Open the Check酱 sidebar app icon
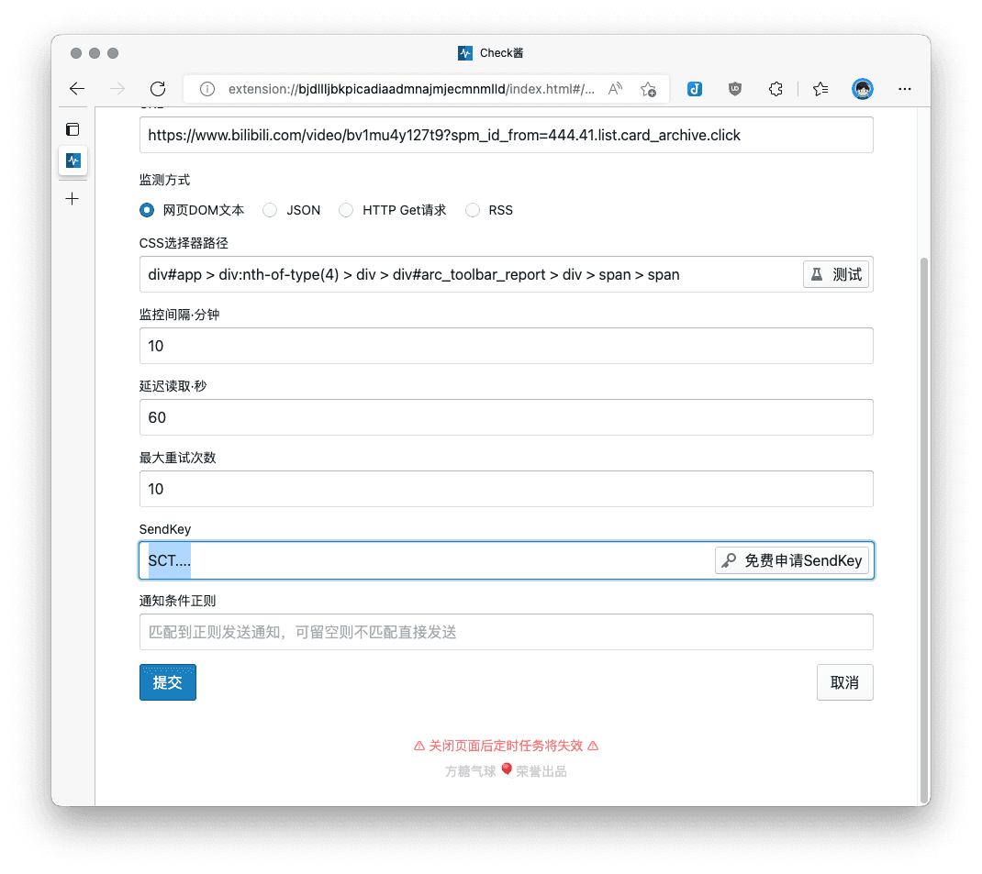Viewport: 982px width, 874px height. (73, 160)
